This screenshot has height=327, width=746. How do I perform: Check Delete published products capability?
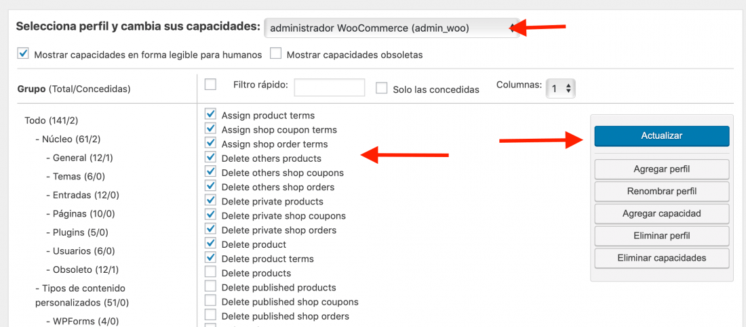pos(210,286)
